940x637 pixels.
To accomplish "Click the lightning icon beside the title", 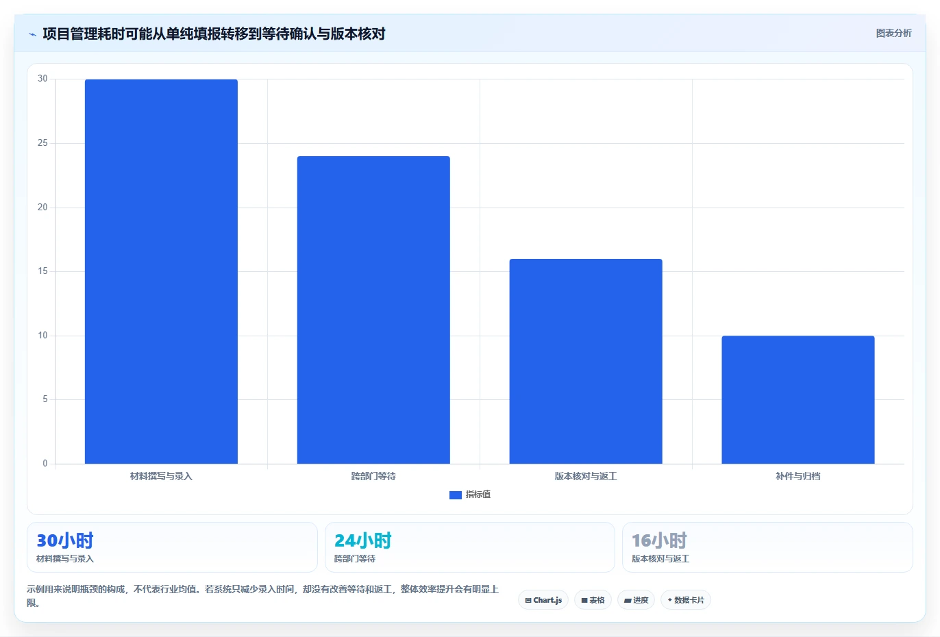I will pos(32,34).
